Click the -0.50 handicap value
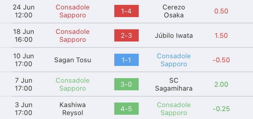Image resolution: width=253 pixels, height=119 pixels. click(221, 60)
